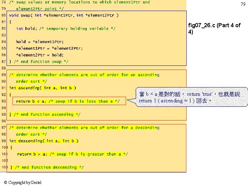This screenshot has height=186, width=248.
Task: Click the 'order sort */' comment on line 98
Action: (x=31, y=134)
